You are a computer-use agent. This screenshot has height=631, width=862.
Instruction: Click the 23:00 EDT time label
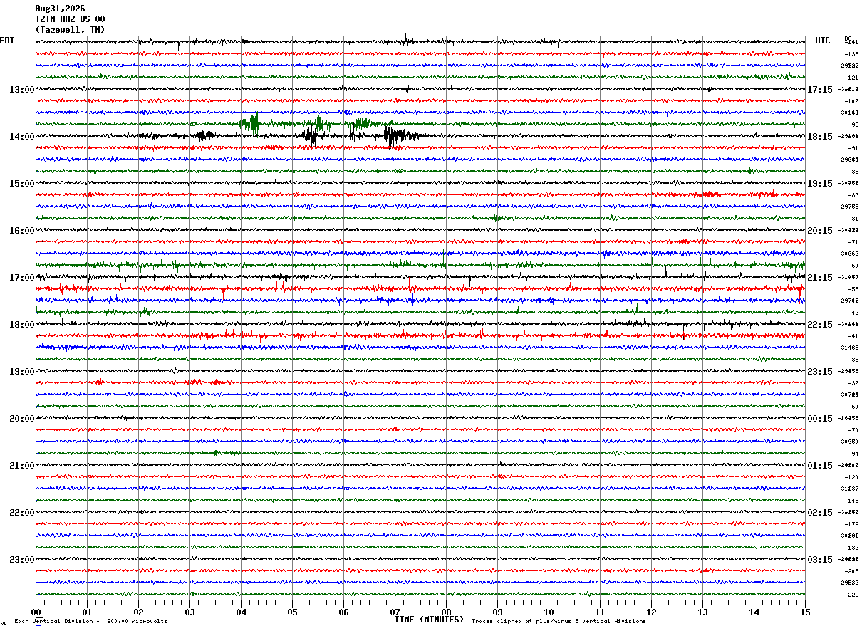[22, 560]
